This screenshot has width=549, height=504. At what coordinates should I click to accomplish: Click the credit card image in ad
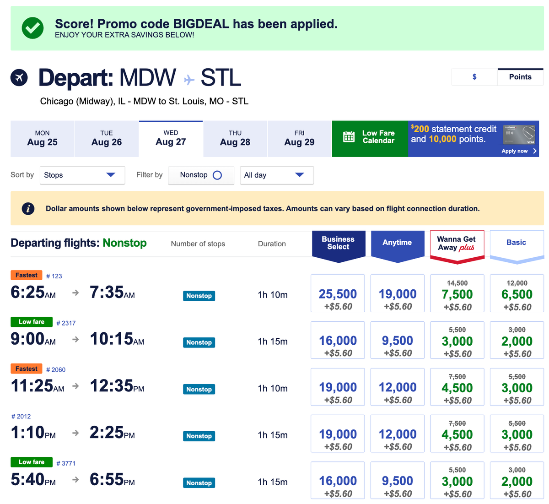pyautogui.click(x=519, y=135)
